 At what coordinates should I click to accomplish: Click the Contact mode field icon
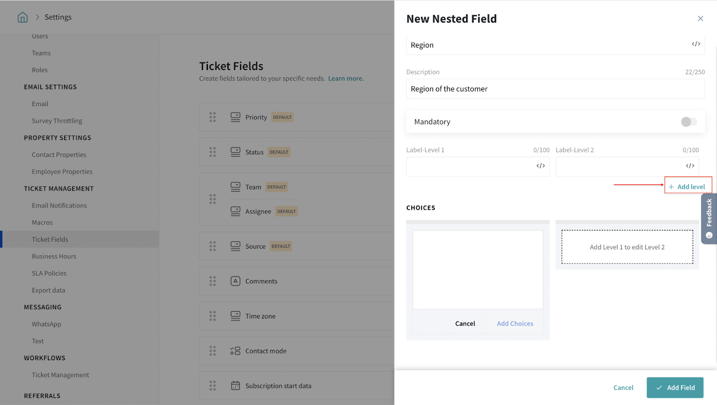235,351
